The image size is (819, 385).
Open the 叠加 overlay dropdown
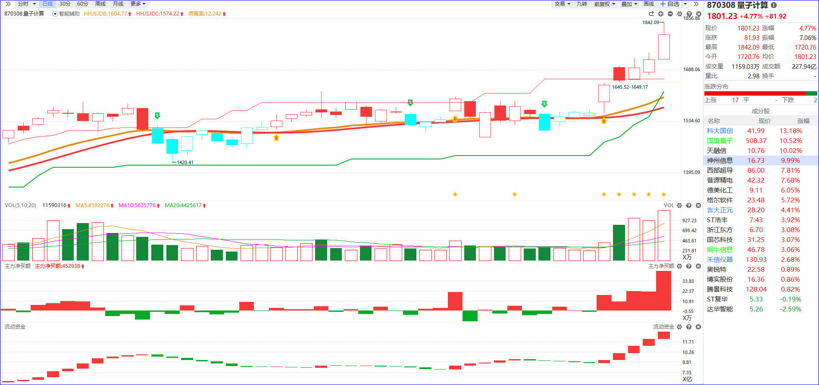coord(629,4)
